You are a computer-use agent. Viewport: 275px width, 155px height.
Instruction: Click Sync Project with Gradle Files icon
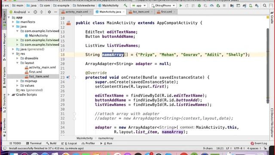(x=244, y=6)
